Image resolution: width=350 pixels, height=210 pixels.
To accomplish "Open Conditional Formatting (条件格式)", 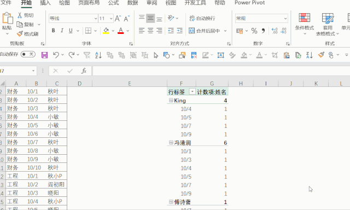I will pos(305,24).
